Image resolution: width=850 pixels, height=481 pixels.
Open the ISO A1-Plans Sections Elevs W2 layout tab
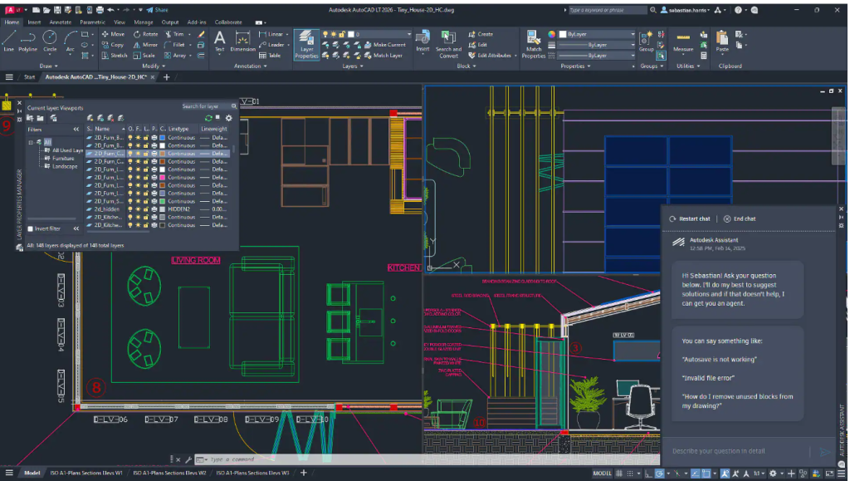tap(169, 473)
